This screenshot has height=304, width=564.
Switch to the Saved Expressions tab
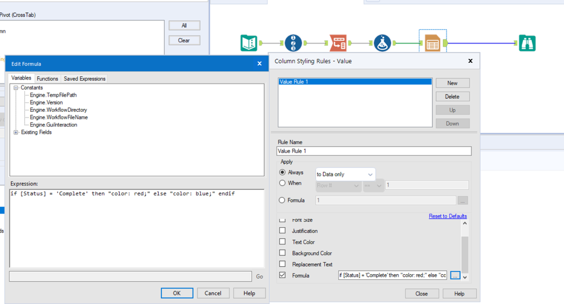coord(85,79)
